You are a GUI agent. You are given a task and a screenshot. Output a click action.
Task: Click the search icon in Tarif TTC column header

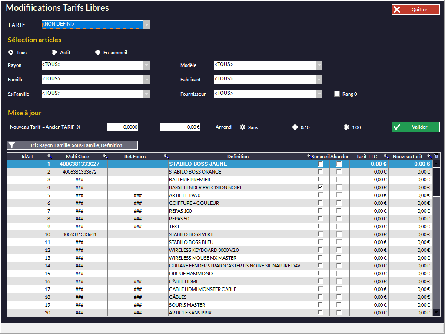(385, 157)
